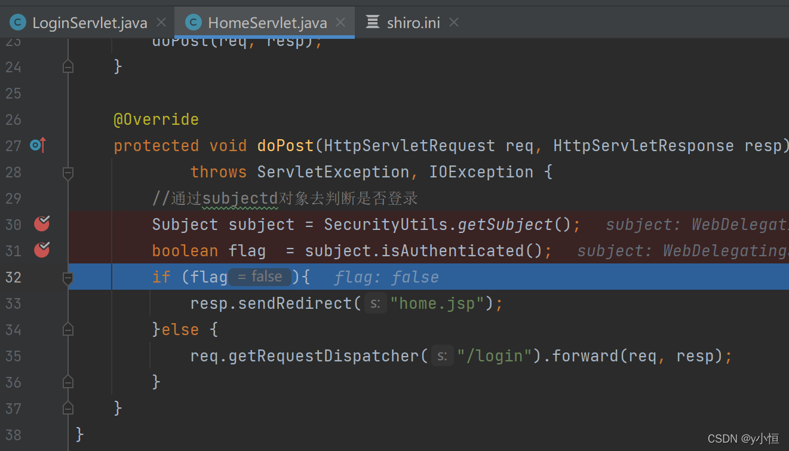Click the fold end marker on line 24

[68, 66]
